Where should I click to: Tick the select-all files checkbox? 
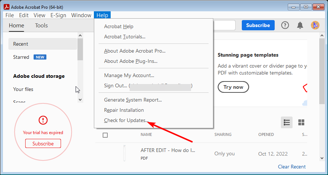[x=105, y=135]
